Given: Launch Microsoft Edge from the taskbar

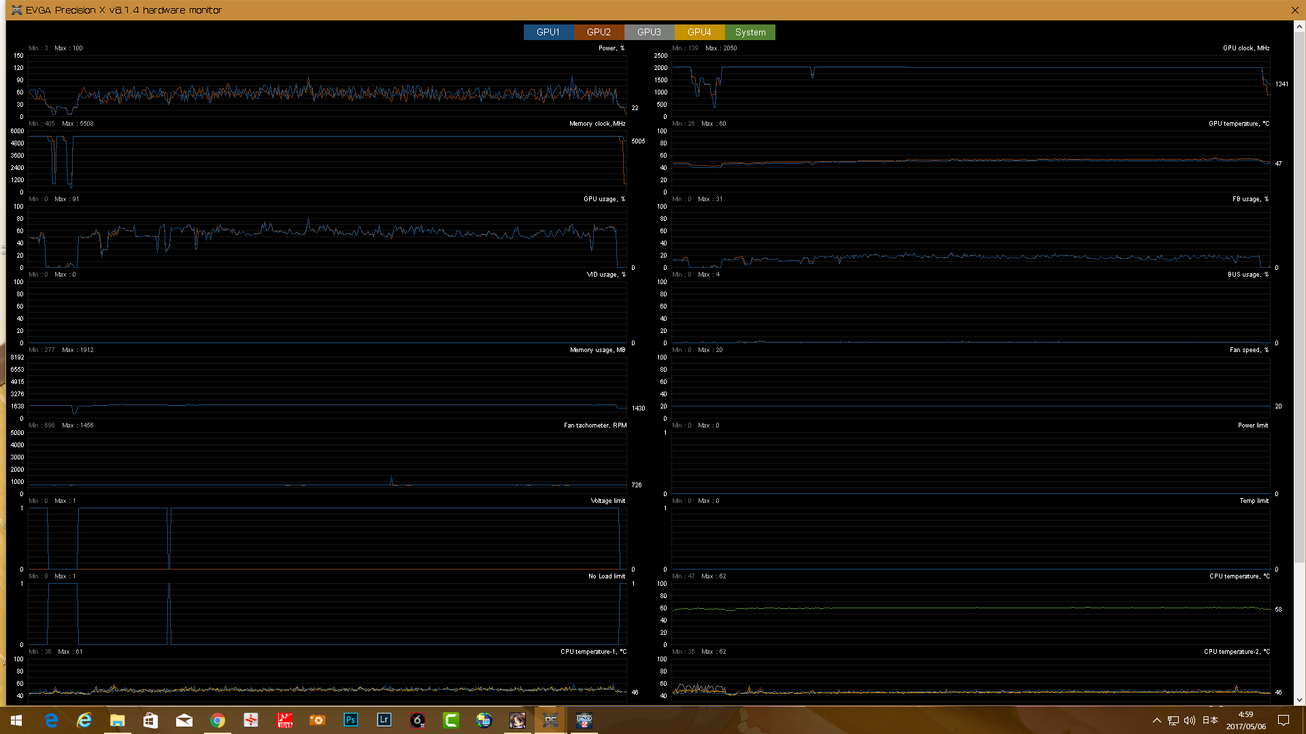Looking at the screenshot, I should click(x=51, y=720).
